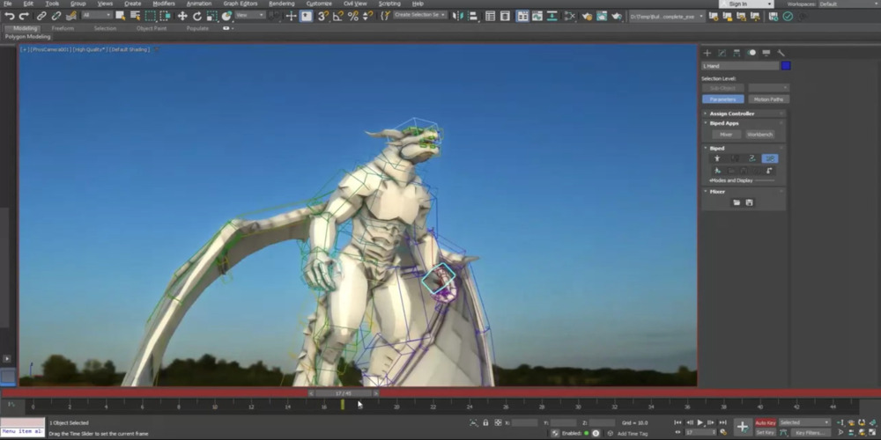This screenshot has height=440, width=881.
Task: Click the Unlink Selection icon
Action: pos(56,16)
